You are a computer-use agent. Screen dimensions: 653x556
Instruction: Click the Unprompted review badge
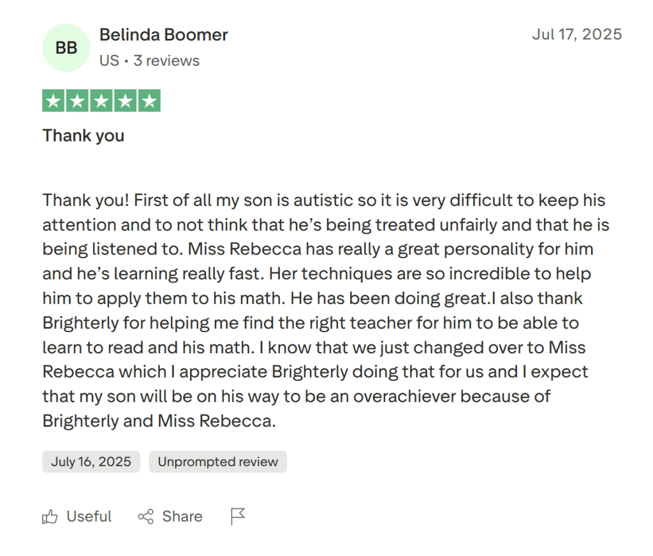coord(218,462)
